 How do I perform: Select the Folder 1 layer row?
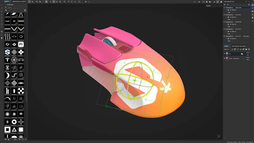tap(237, 59)
